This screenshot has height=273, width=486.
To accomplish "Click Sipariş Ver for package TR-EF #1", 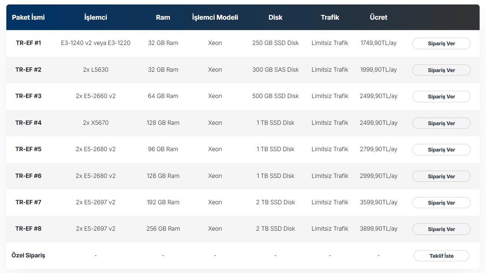I will [x=441, y=43].
